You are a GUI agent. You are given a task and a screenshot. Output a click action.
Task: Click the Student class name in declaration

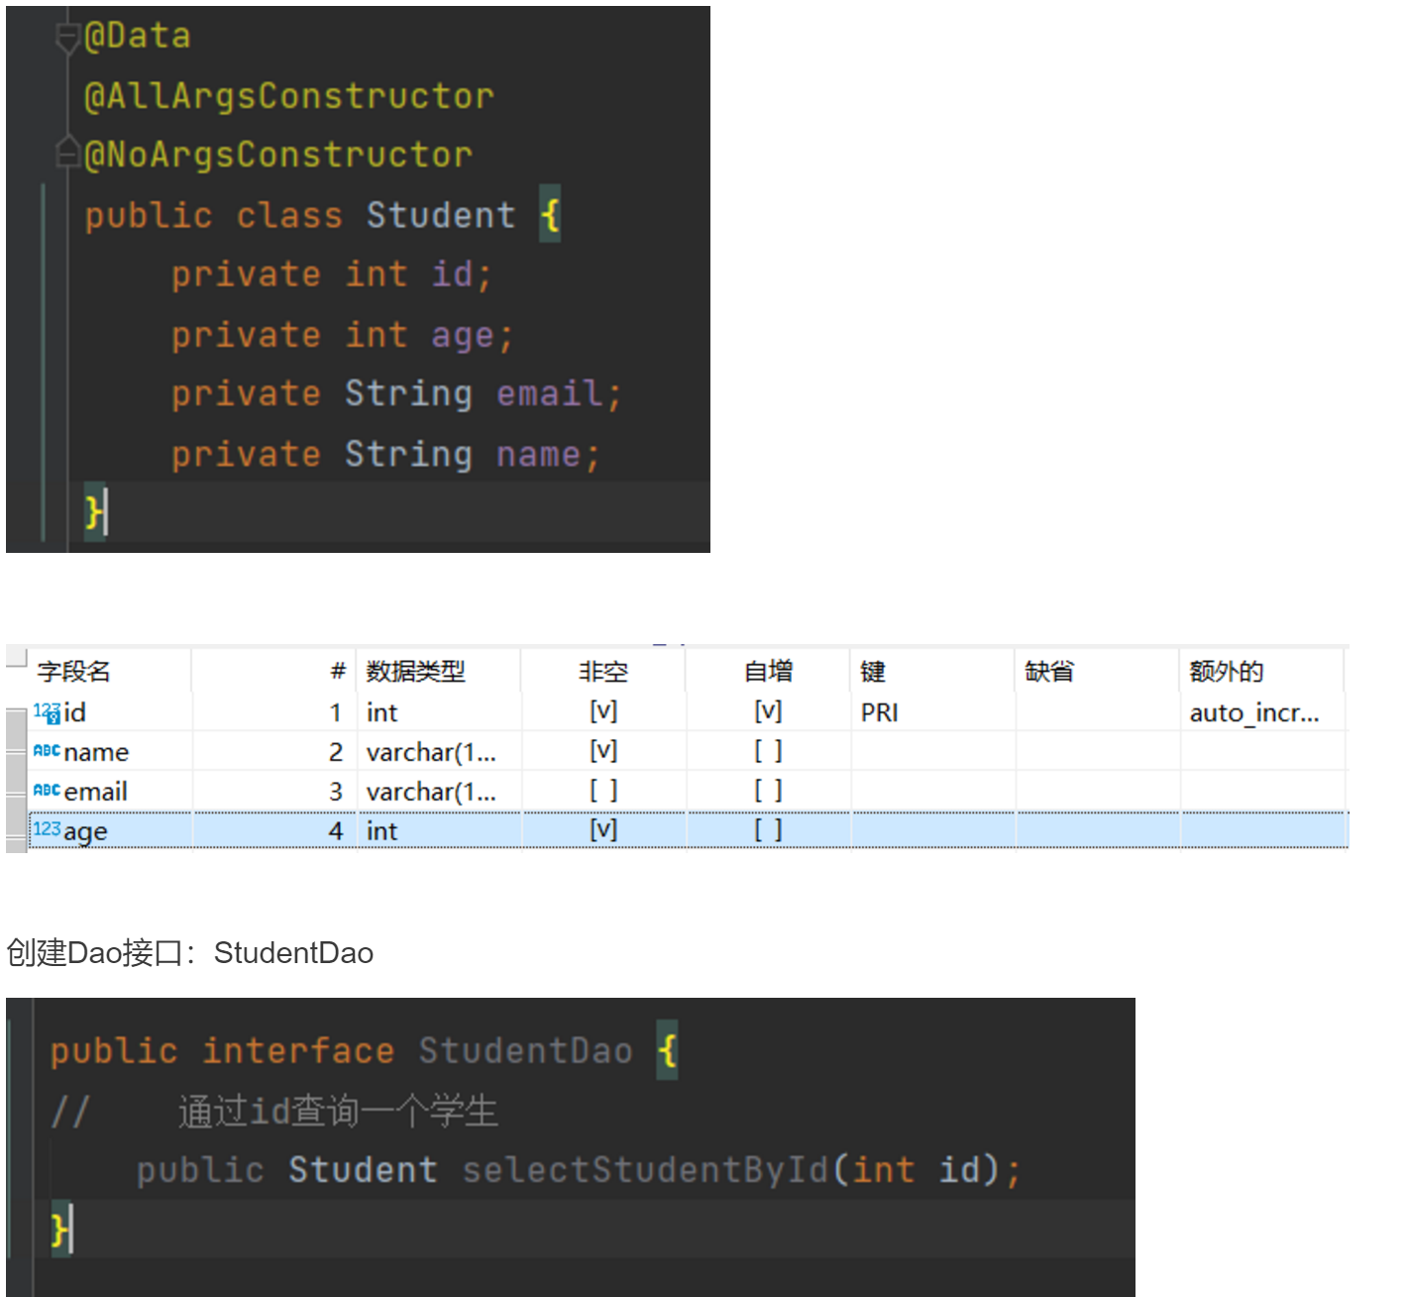click(x=441, y=215)
